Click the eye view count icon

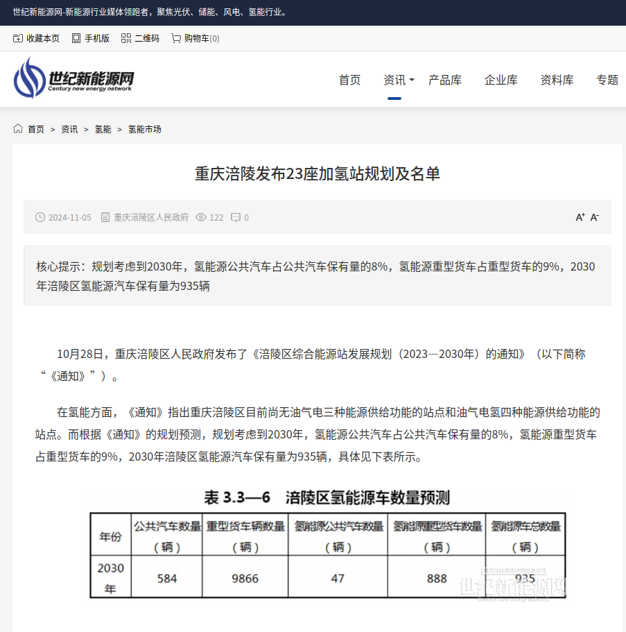(x=201, y=217)
